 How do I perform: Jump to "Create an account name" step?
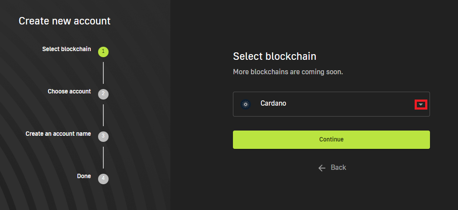point(58,134)
